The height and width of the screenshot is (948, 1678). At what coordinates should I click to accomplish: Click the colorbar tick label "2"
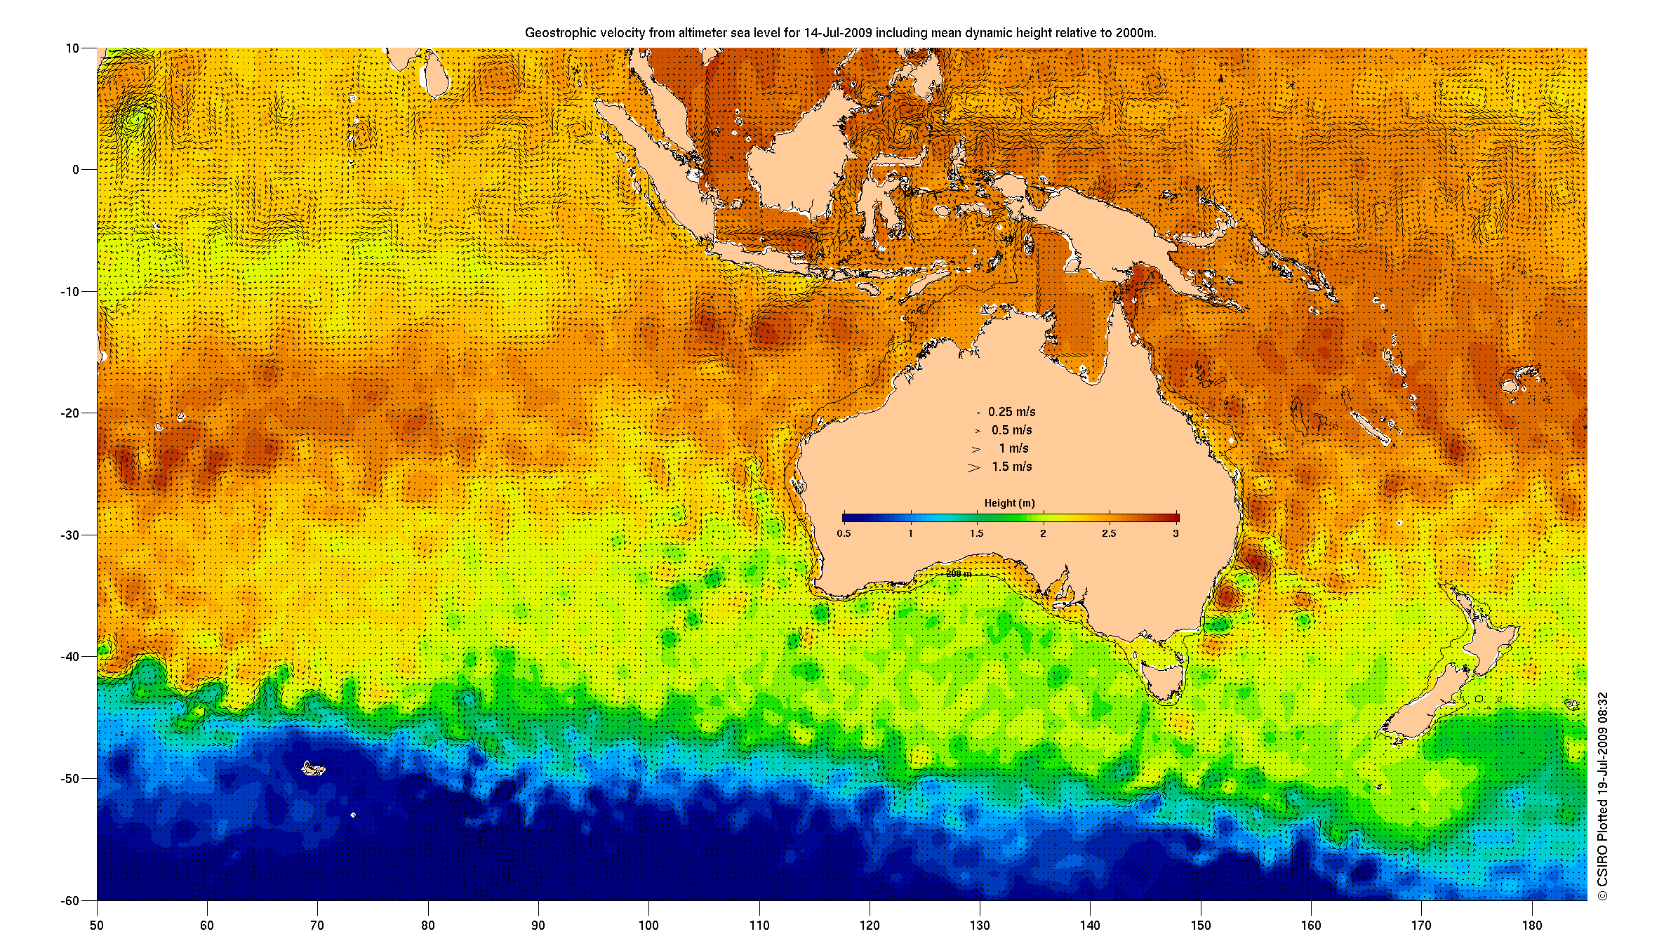click(1043, 533)
